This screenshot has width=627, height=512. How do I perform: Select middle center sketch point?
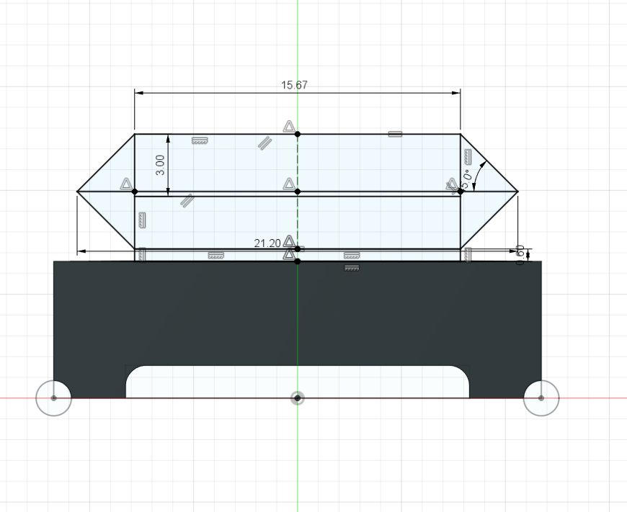coord(298,192)
